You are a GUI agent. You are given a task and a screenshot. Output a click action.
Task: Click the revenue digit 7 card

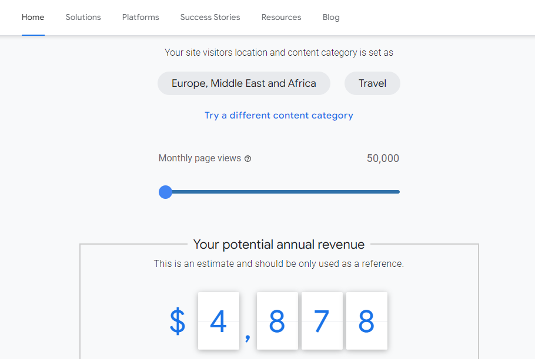(x=322, y=321)
